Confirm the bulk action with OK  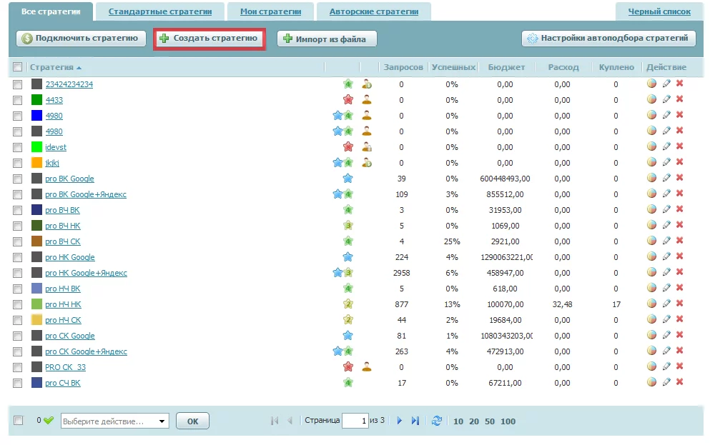tap(192, 421)
